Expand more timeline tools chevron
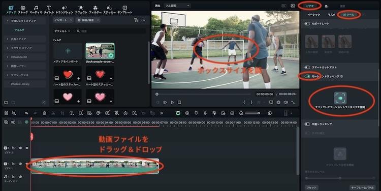This screenshot has width=381, height=191. (162, 113)
